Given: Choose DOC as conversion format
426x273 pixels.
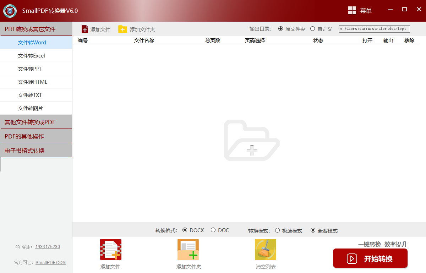Looking at the screenshot, I should pos(213,230).
